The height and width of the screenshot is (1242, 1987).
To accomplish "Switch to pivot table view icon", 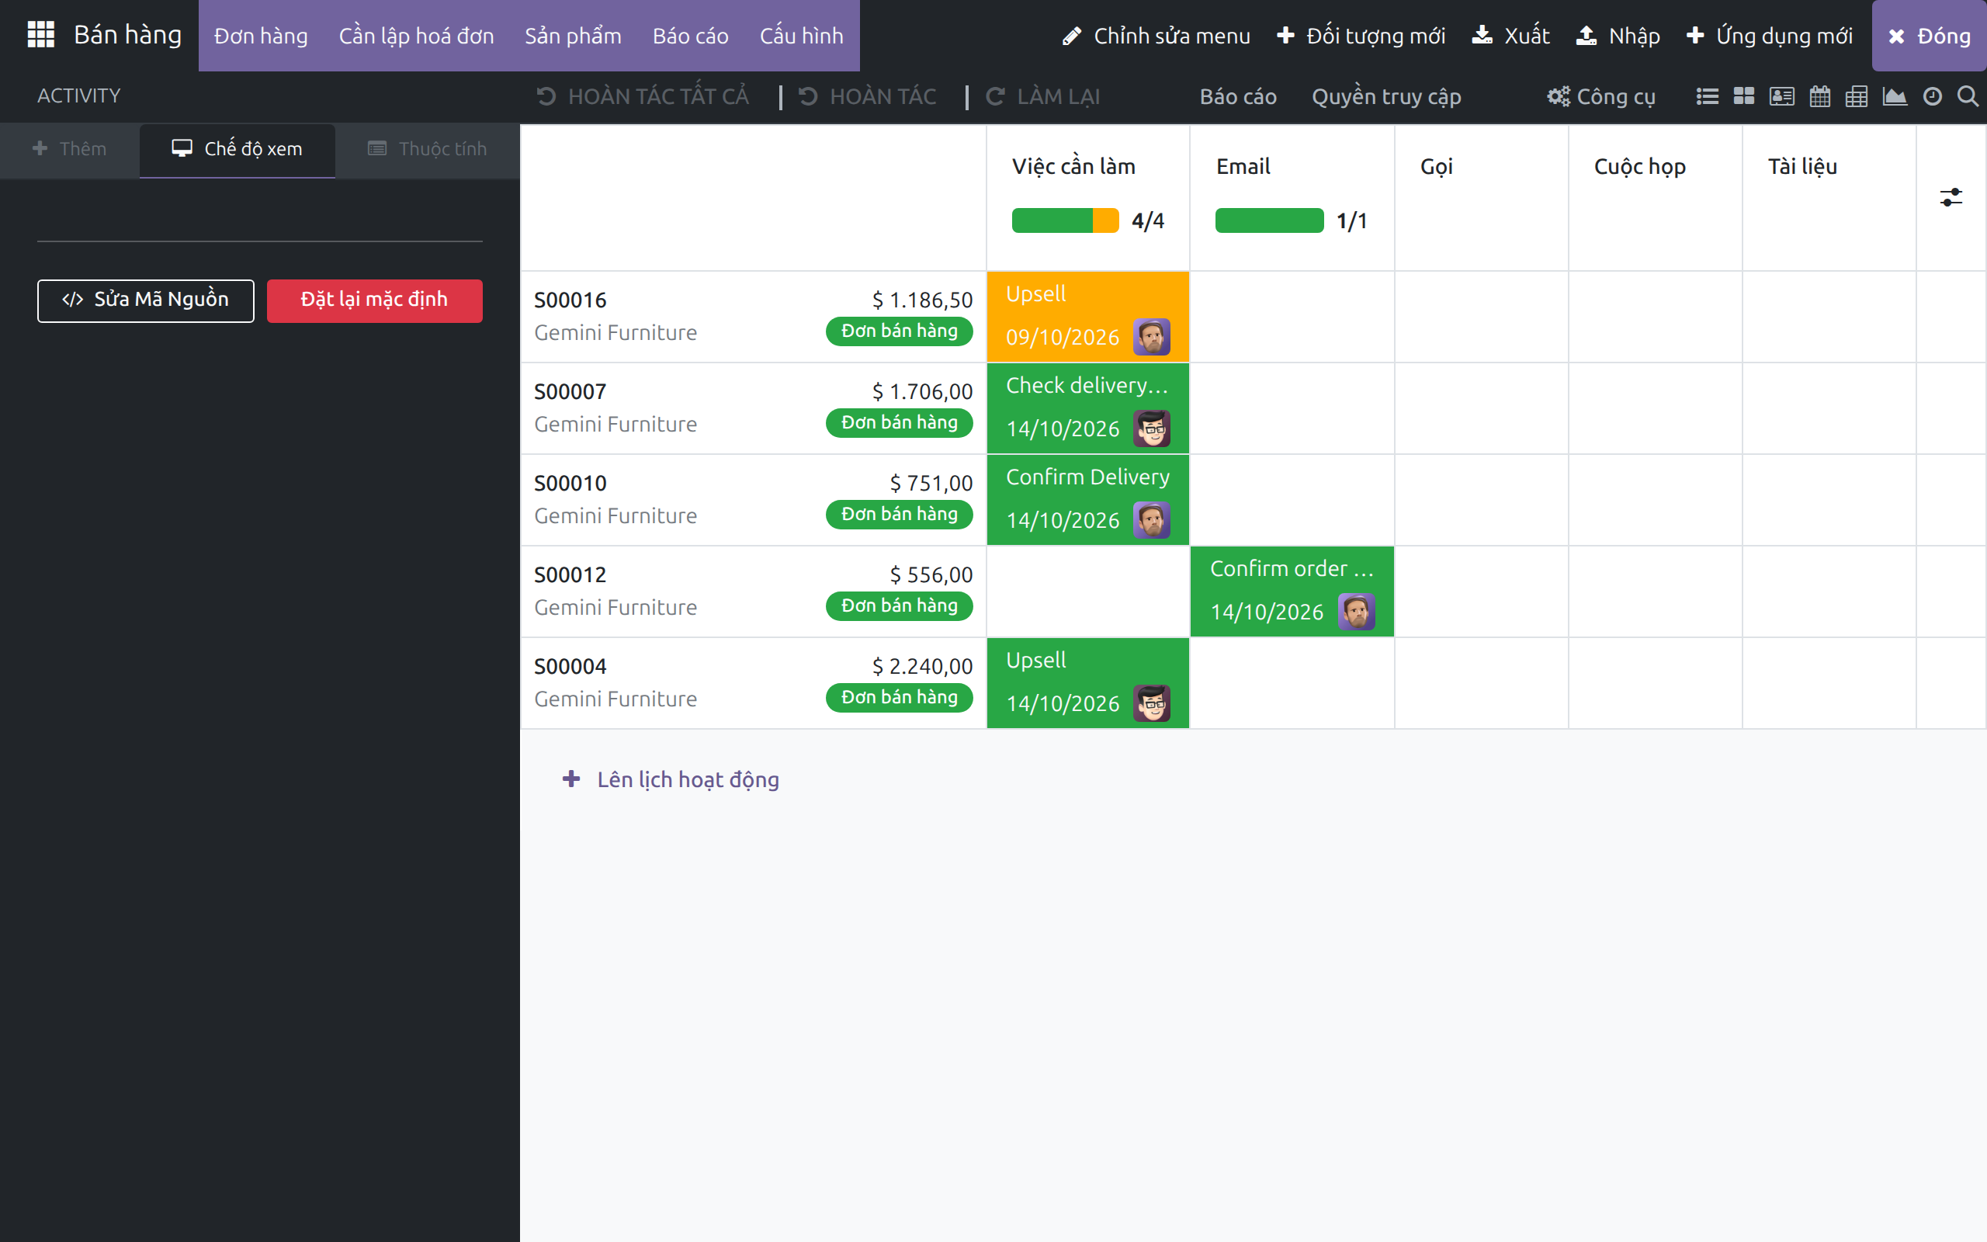I will point(1857,96).
